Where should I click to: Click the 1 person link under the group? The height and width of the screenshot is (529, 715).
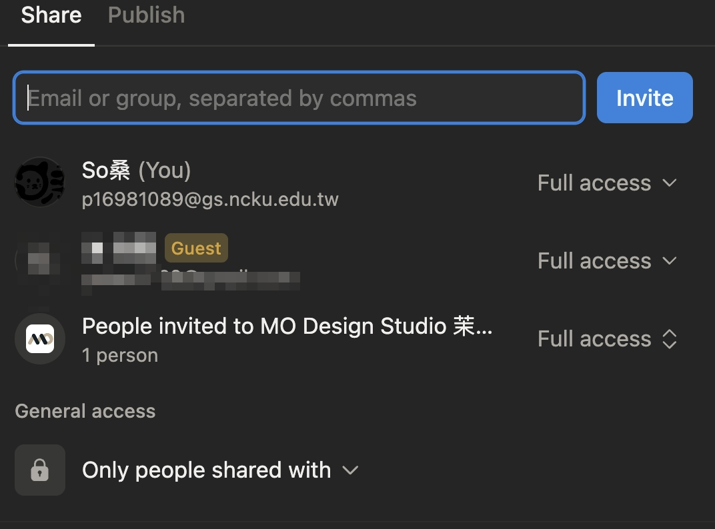click(119, 355)
